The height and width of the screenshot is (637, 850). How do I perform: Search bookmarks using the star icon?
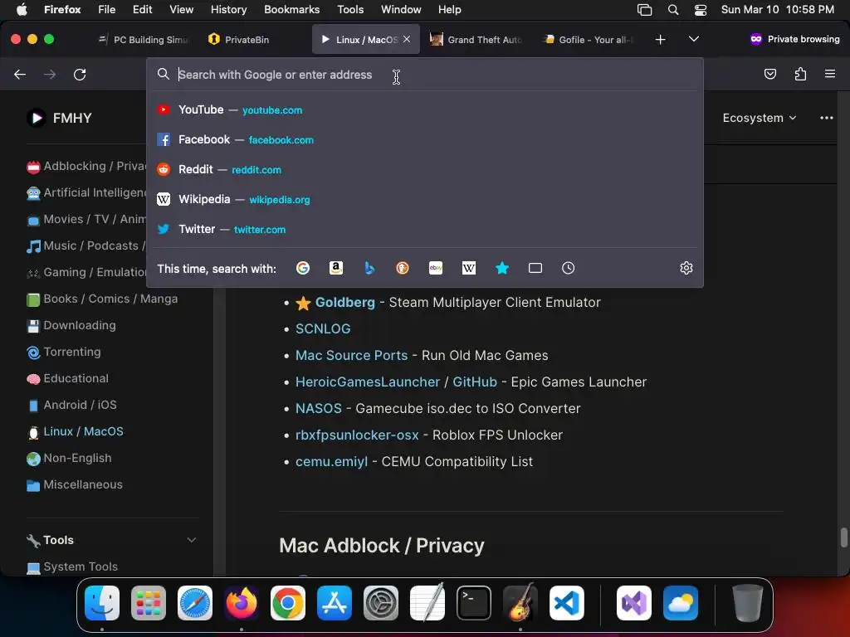click(502, 268)
